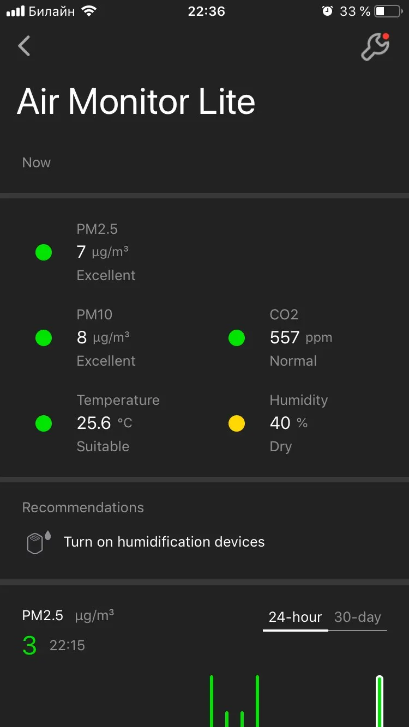This screenshot has height=727, width=409.
Task: Tap the green PM2.5 status dot
Action: pyautogui.click(x=44, y=252)
